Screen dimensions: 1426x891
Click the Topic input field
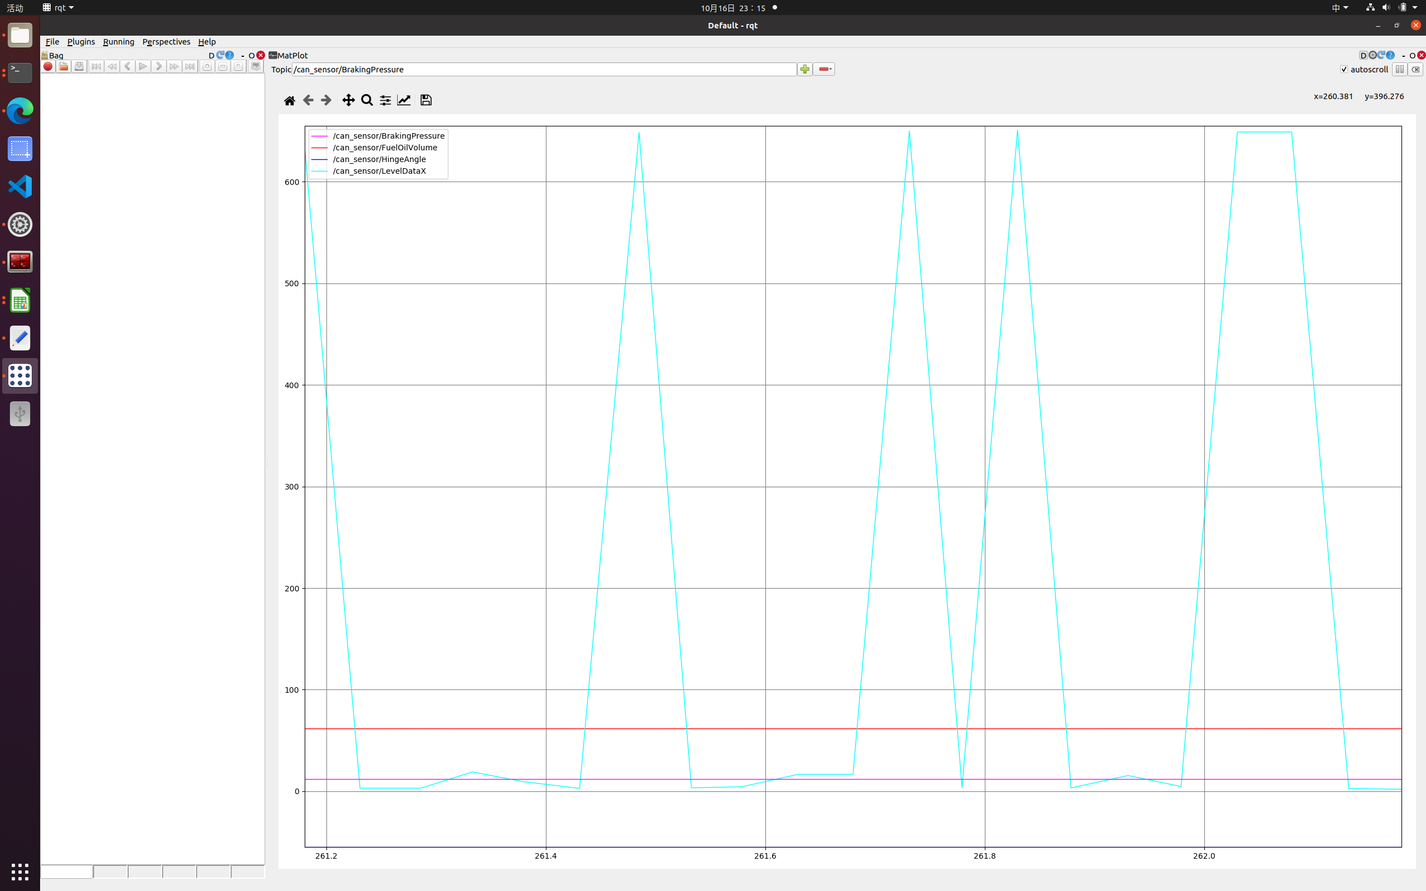[x=544, y=70]
